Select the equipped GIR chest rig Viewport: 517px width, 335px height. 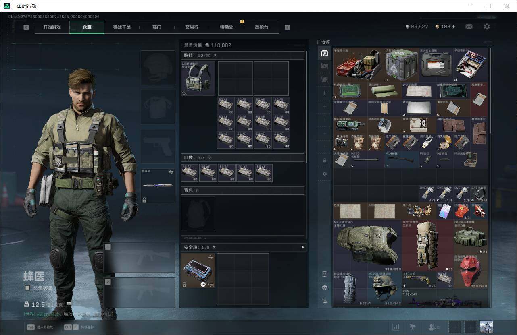click(x=198, y=78)
